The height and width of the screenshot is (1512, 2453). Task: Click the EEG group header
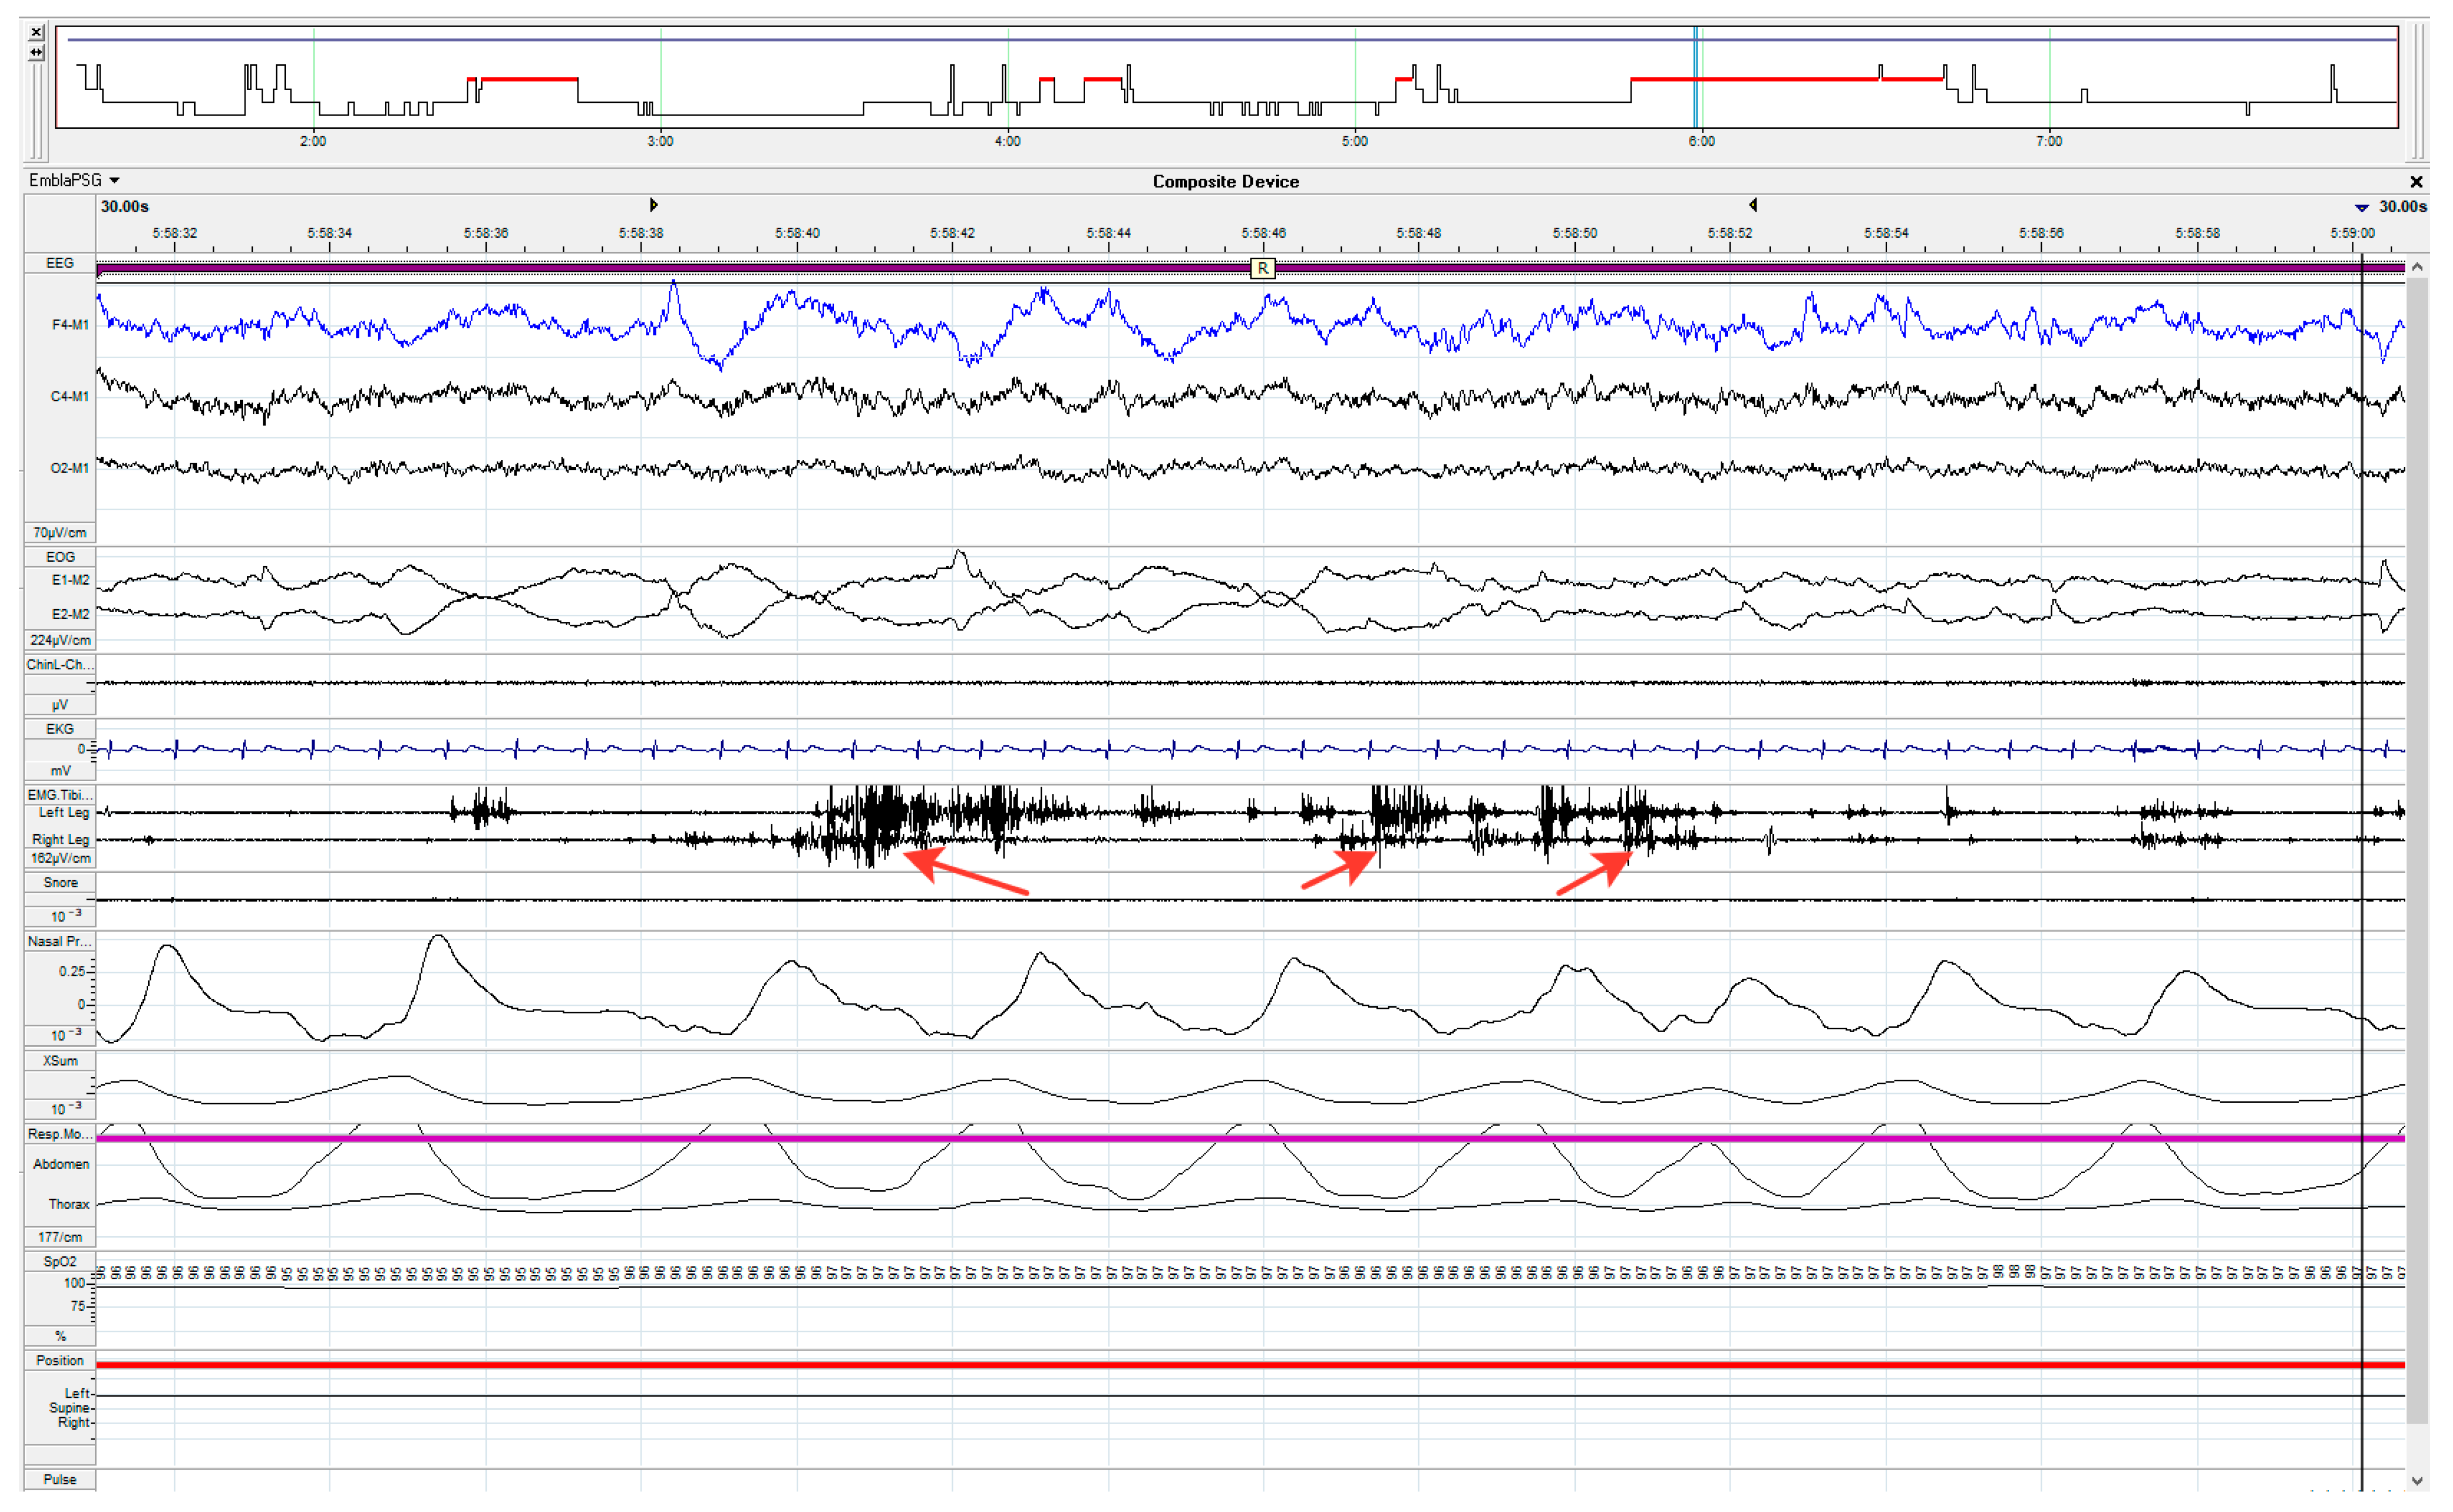coord(60,263)
